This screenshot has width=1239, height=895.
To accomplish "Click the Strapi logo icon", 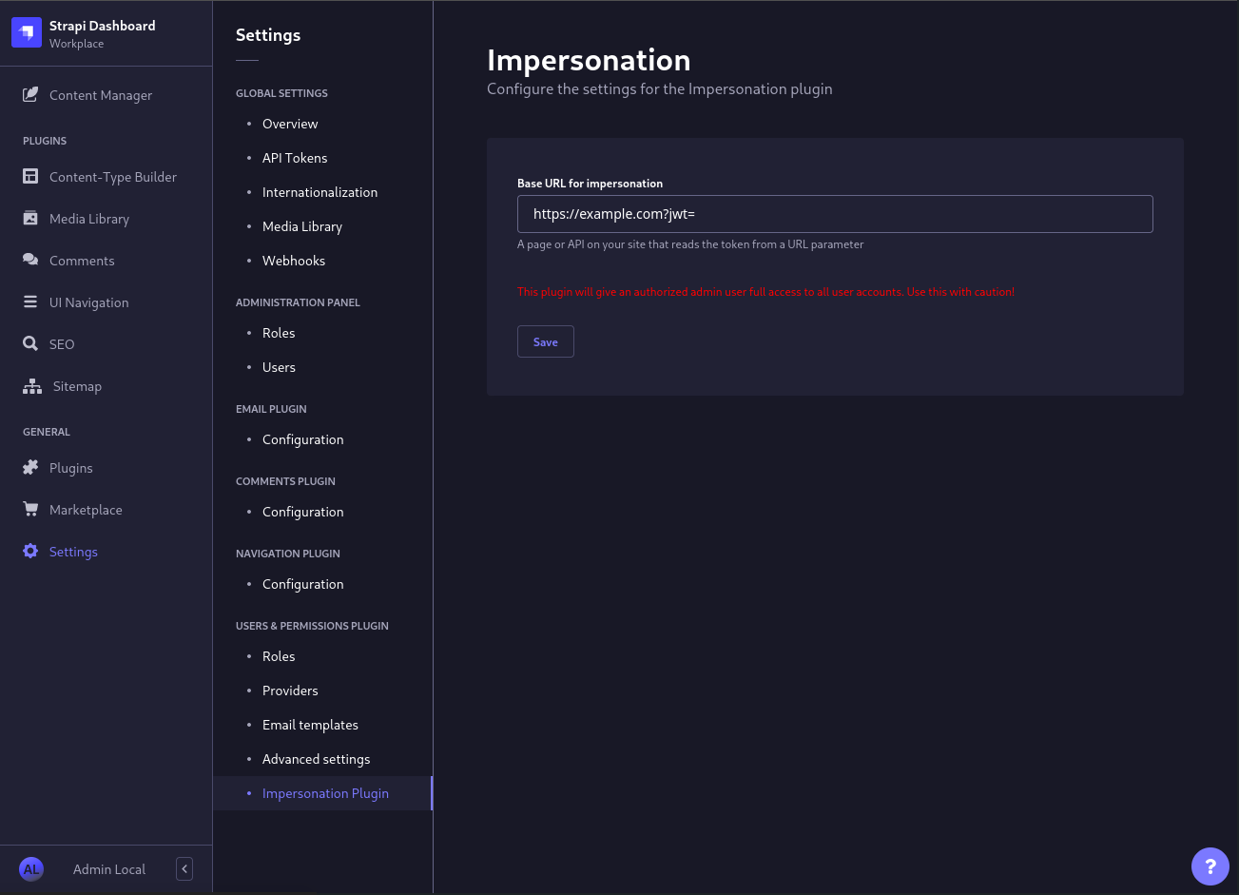I will click(27, 33).
